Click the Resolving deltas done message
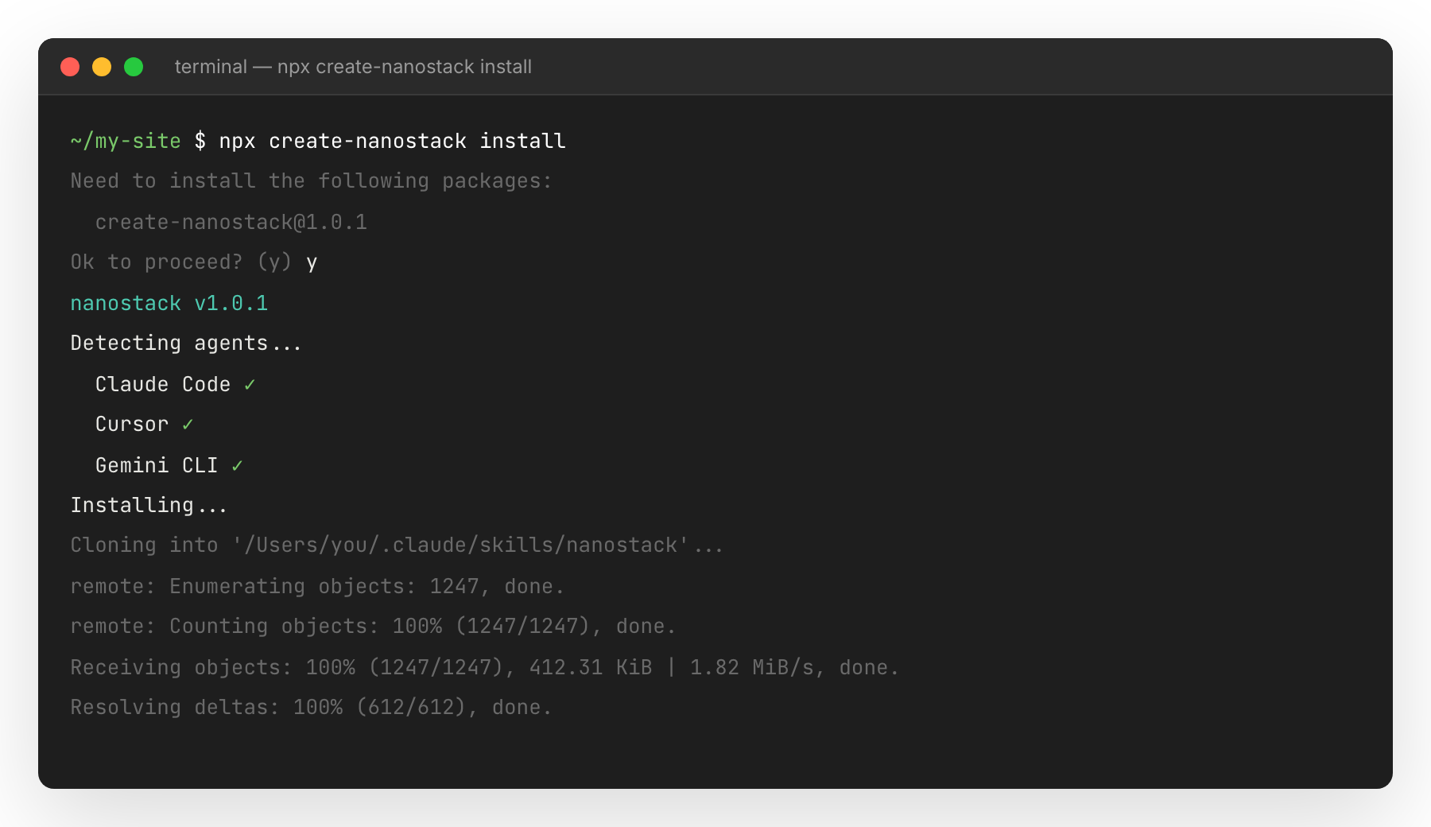The height and width of the screenshot is (827, 1431). click(x=311, y=707)
